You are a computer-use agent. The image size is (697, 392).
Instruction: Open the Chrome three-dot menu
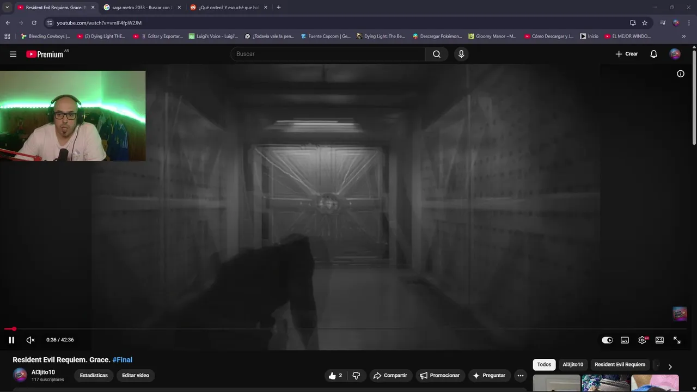[x=689, y=23]
